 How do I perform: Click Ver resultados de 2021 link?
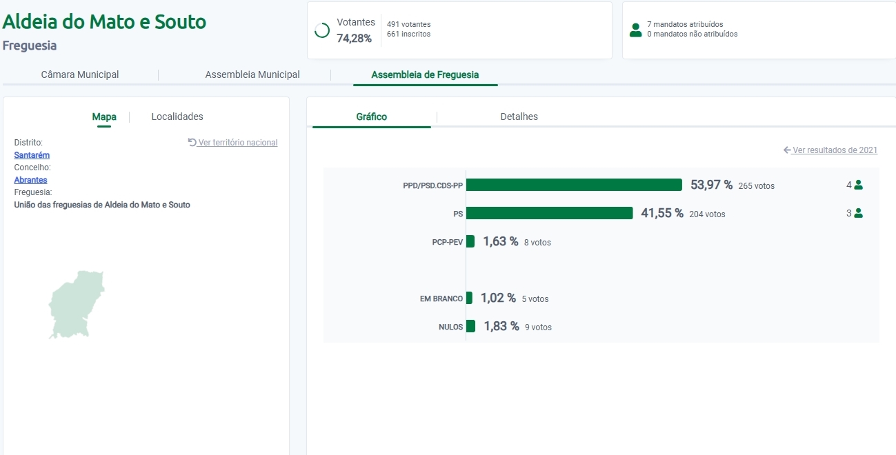[x=835, y=150]
